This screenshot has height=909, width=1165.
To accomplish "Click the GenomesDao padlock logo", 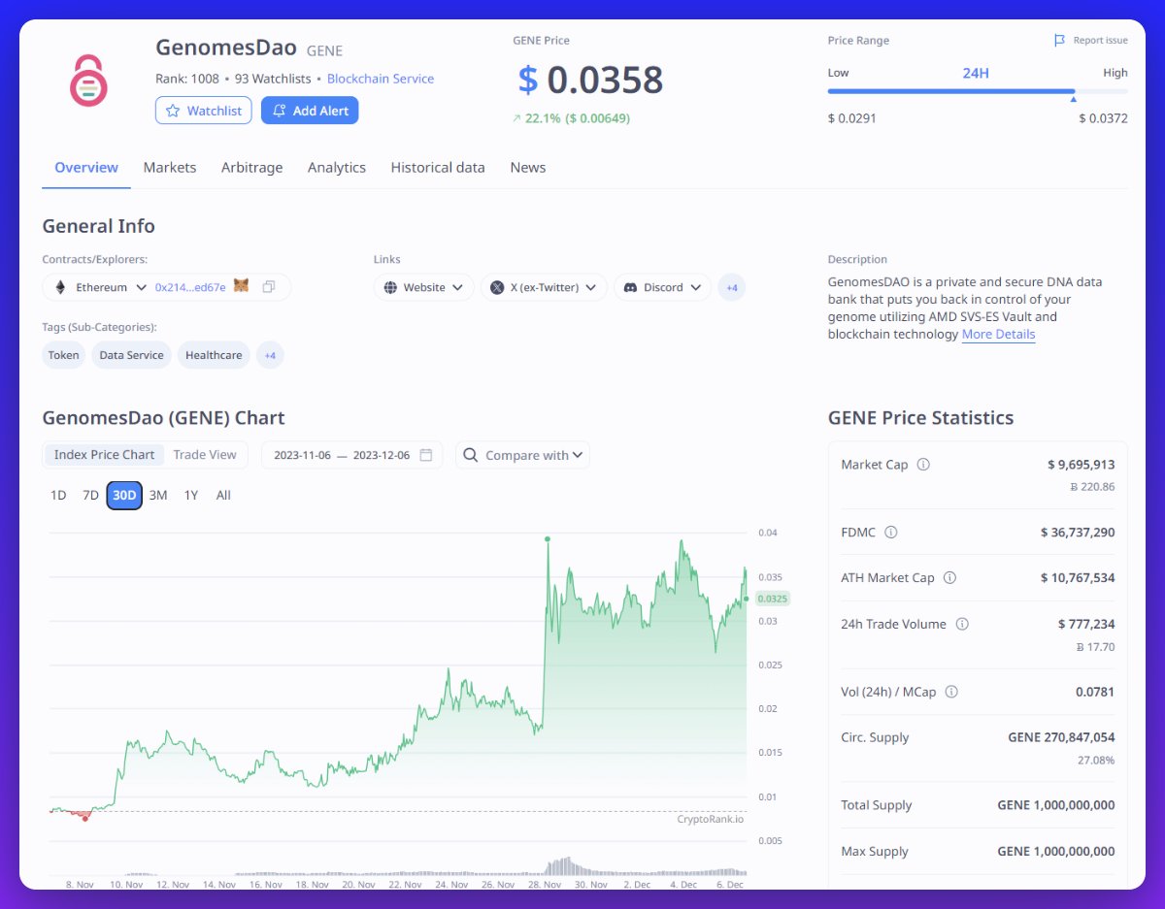I will (x=88, y=81).
